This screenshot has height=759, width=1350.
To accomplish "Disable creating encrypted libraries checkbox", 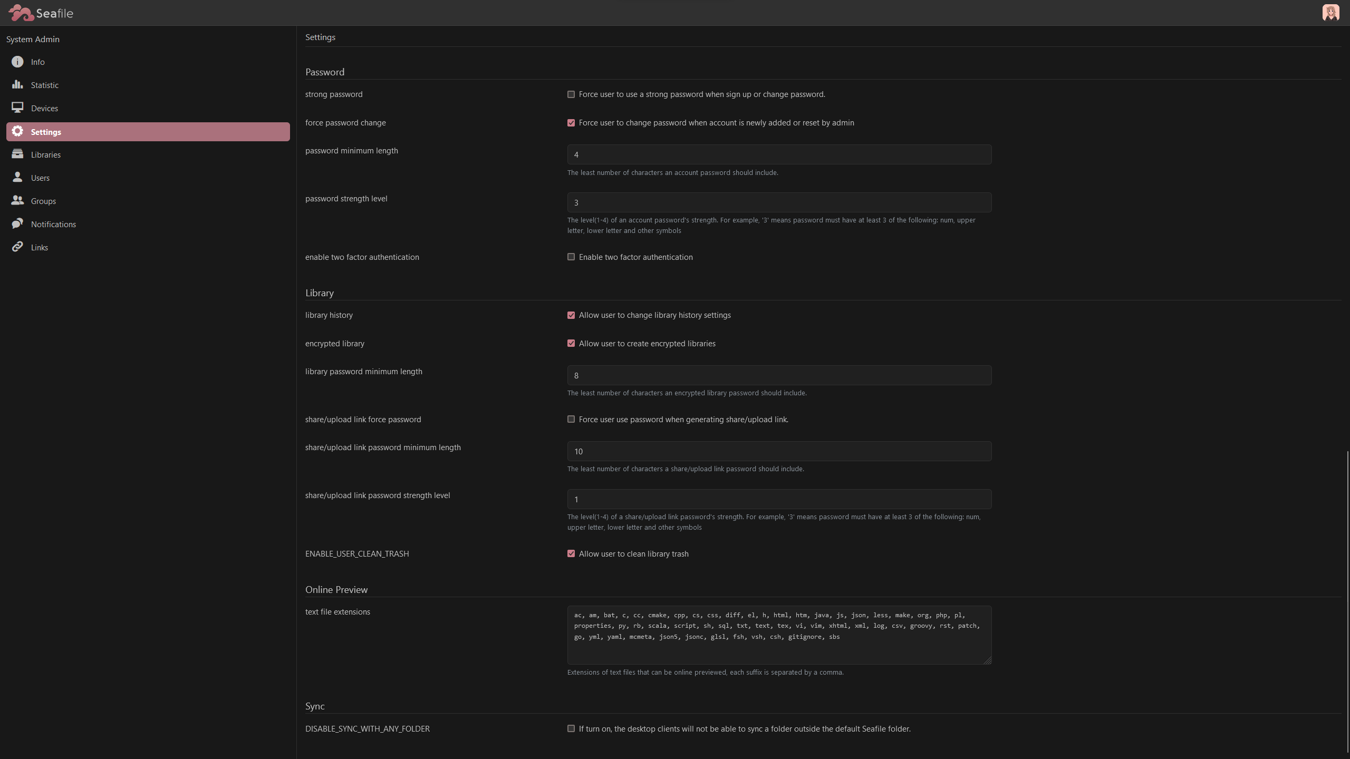I will click(571, 343).
